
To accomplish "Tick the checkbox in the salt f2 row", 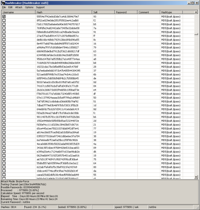I will (4, 20).
